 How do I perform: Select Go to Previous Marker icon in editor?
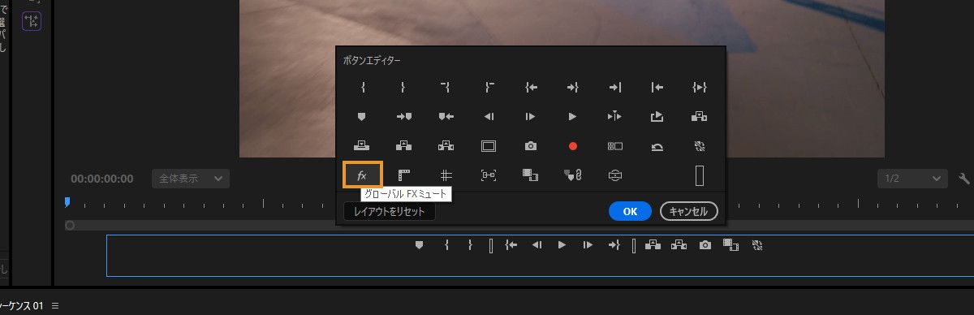(446, 116)
